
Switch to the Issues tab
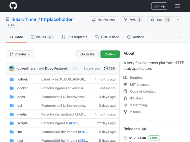pos(42,37)
